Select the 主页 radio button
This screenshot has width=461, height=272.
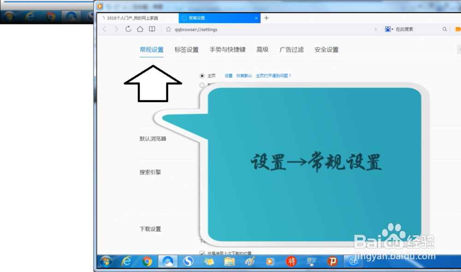pos(202,75)
